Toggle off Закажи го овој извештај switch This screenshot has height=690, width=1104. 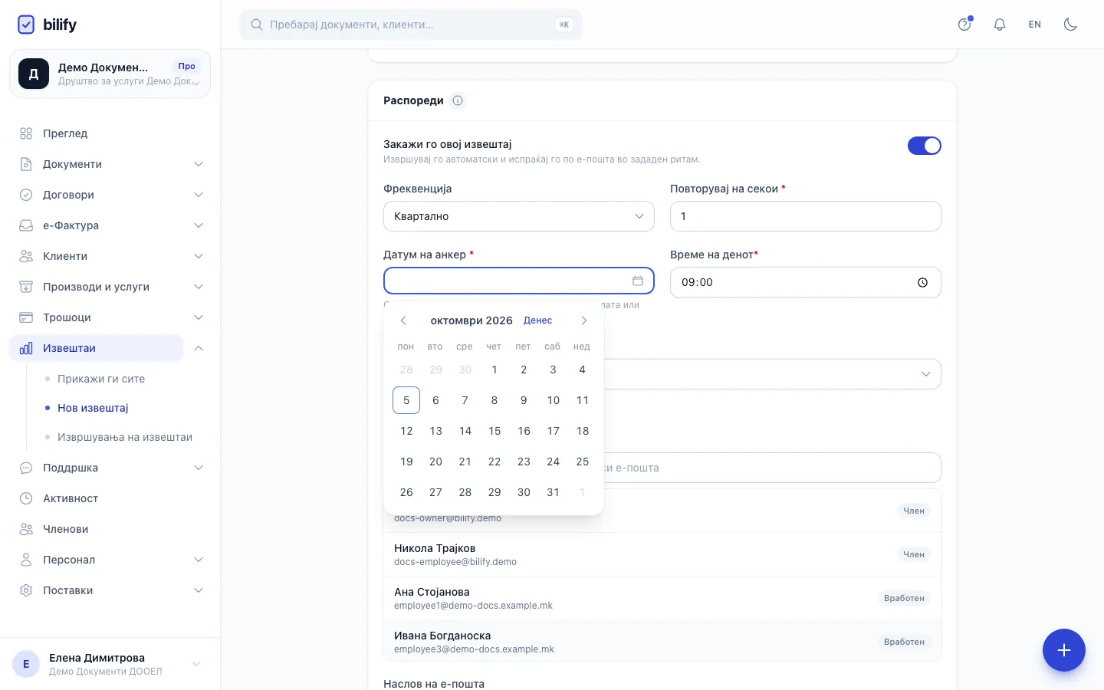(x=925, y=146)
